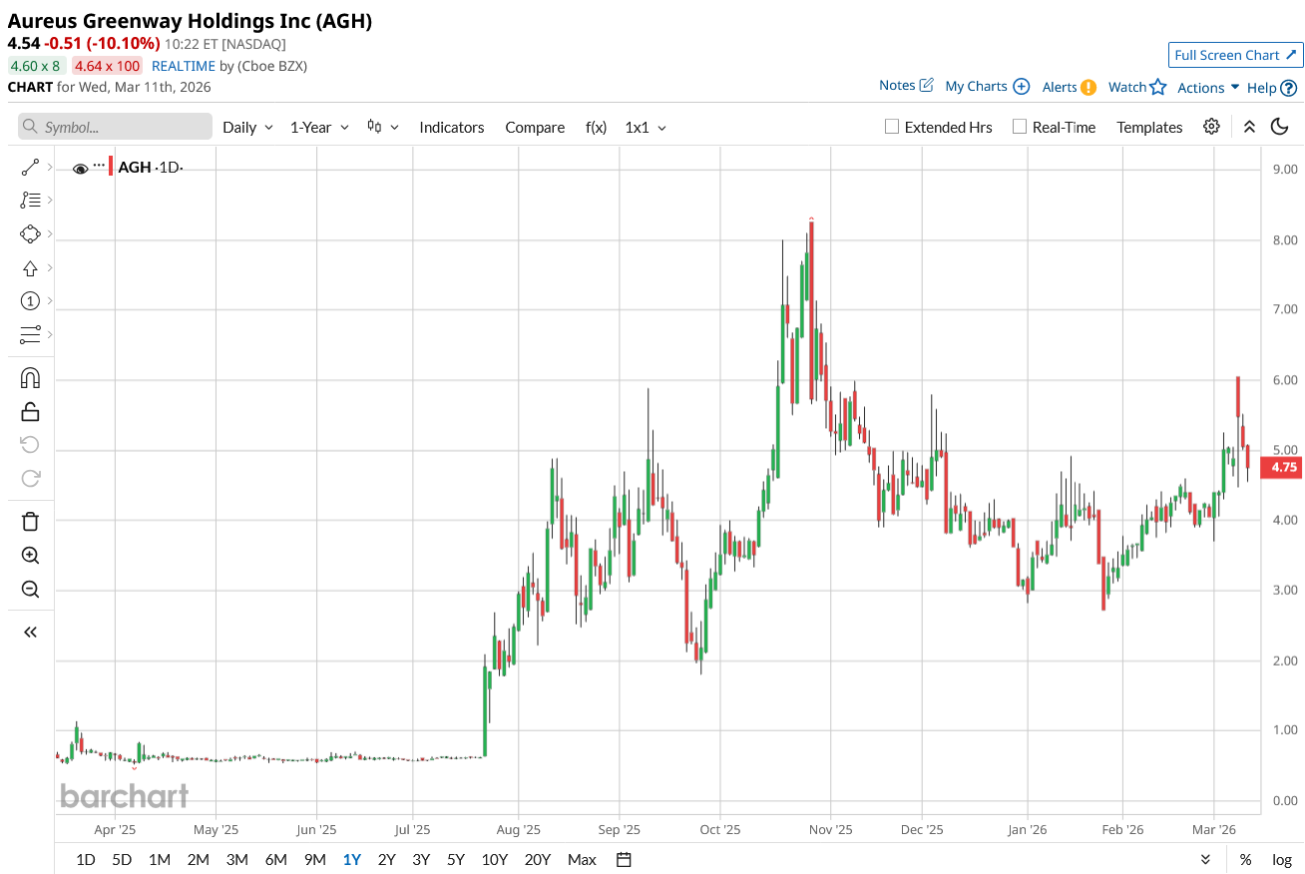
Task: Open the chart type candlestick dropdown
Action: [x=383, y=127]
